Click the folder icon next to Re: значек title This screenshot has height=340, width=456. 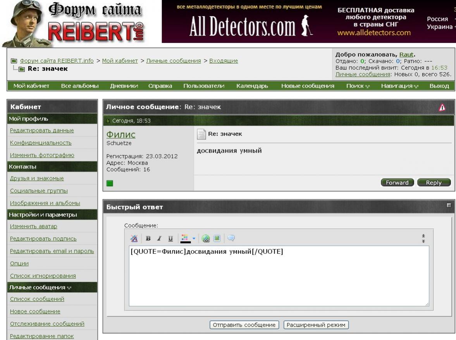pos(22,69)
